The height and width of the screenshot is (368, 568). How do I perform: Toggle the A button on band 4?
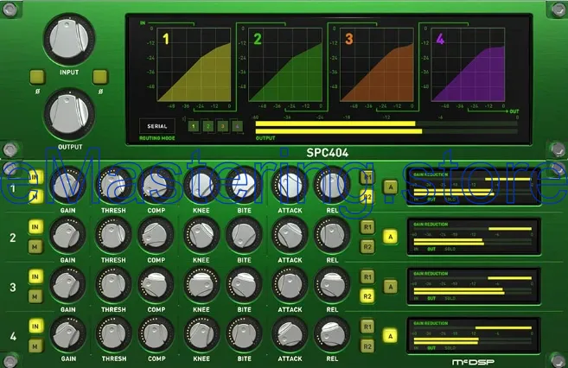pyautogui.click(x=391, y=336)
